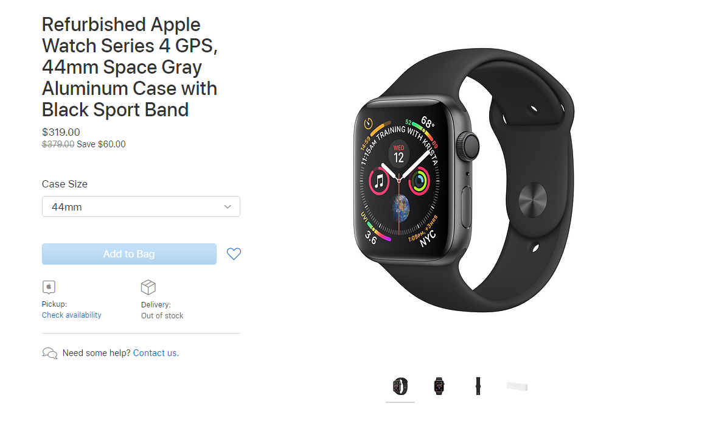Click the large Apple Watch product image

[x=464, y=180]
